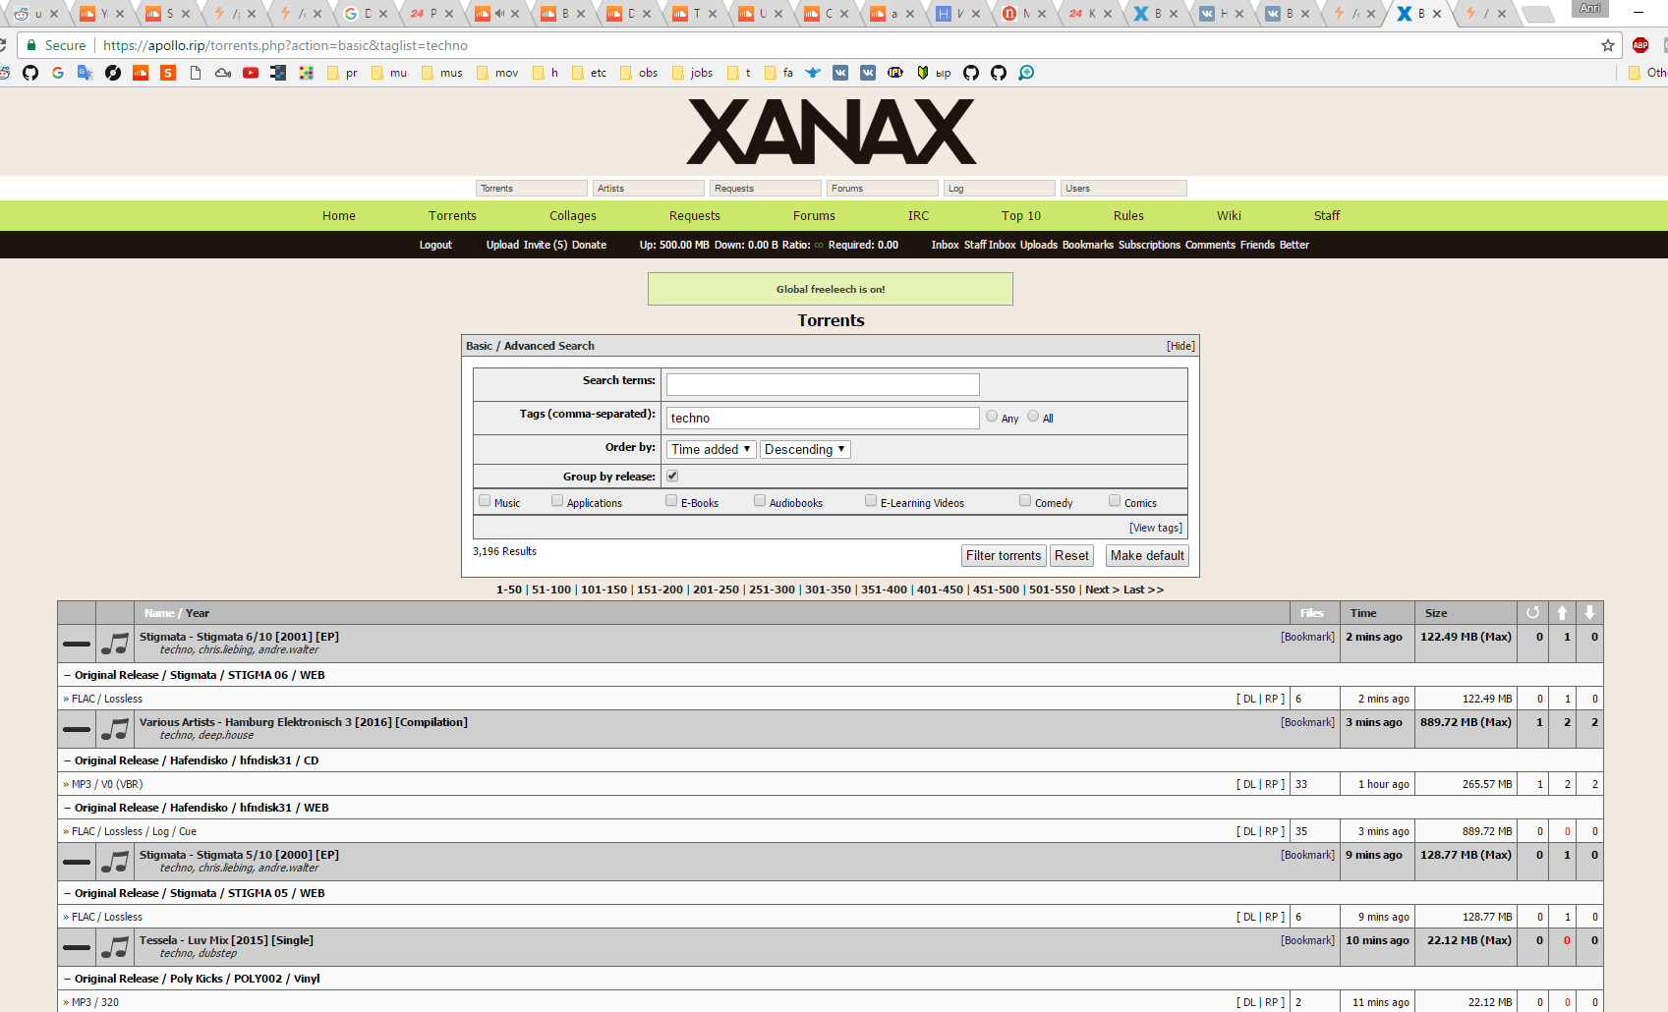Viewport: 1668px width, 1012px height.
Task: Hide the search panel with [Hide]
Action: (x=1180, y=346)
